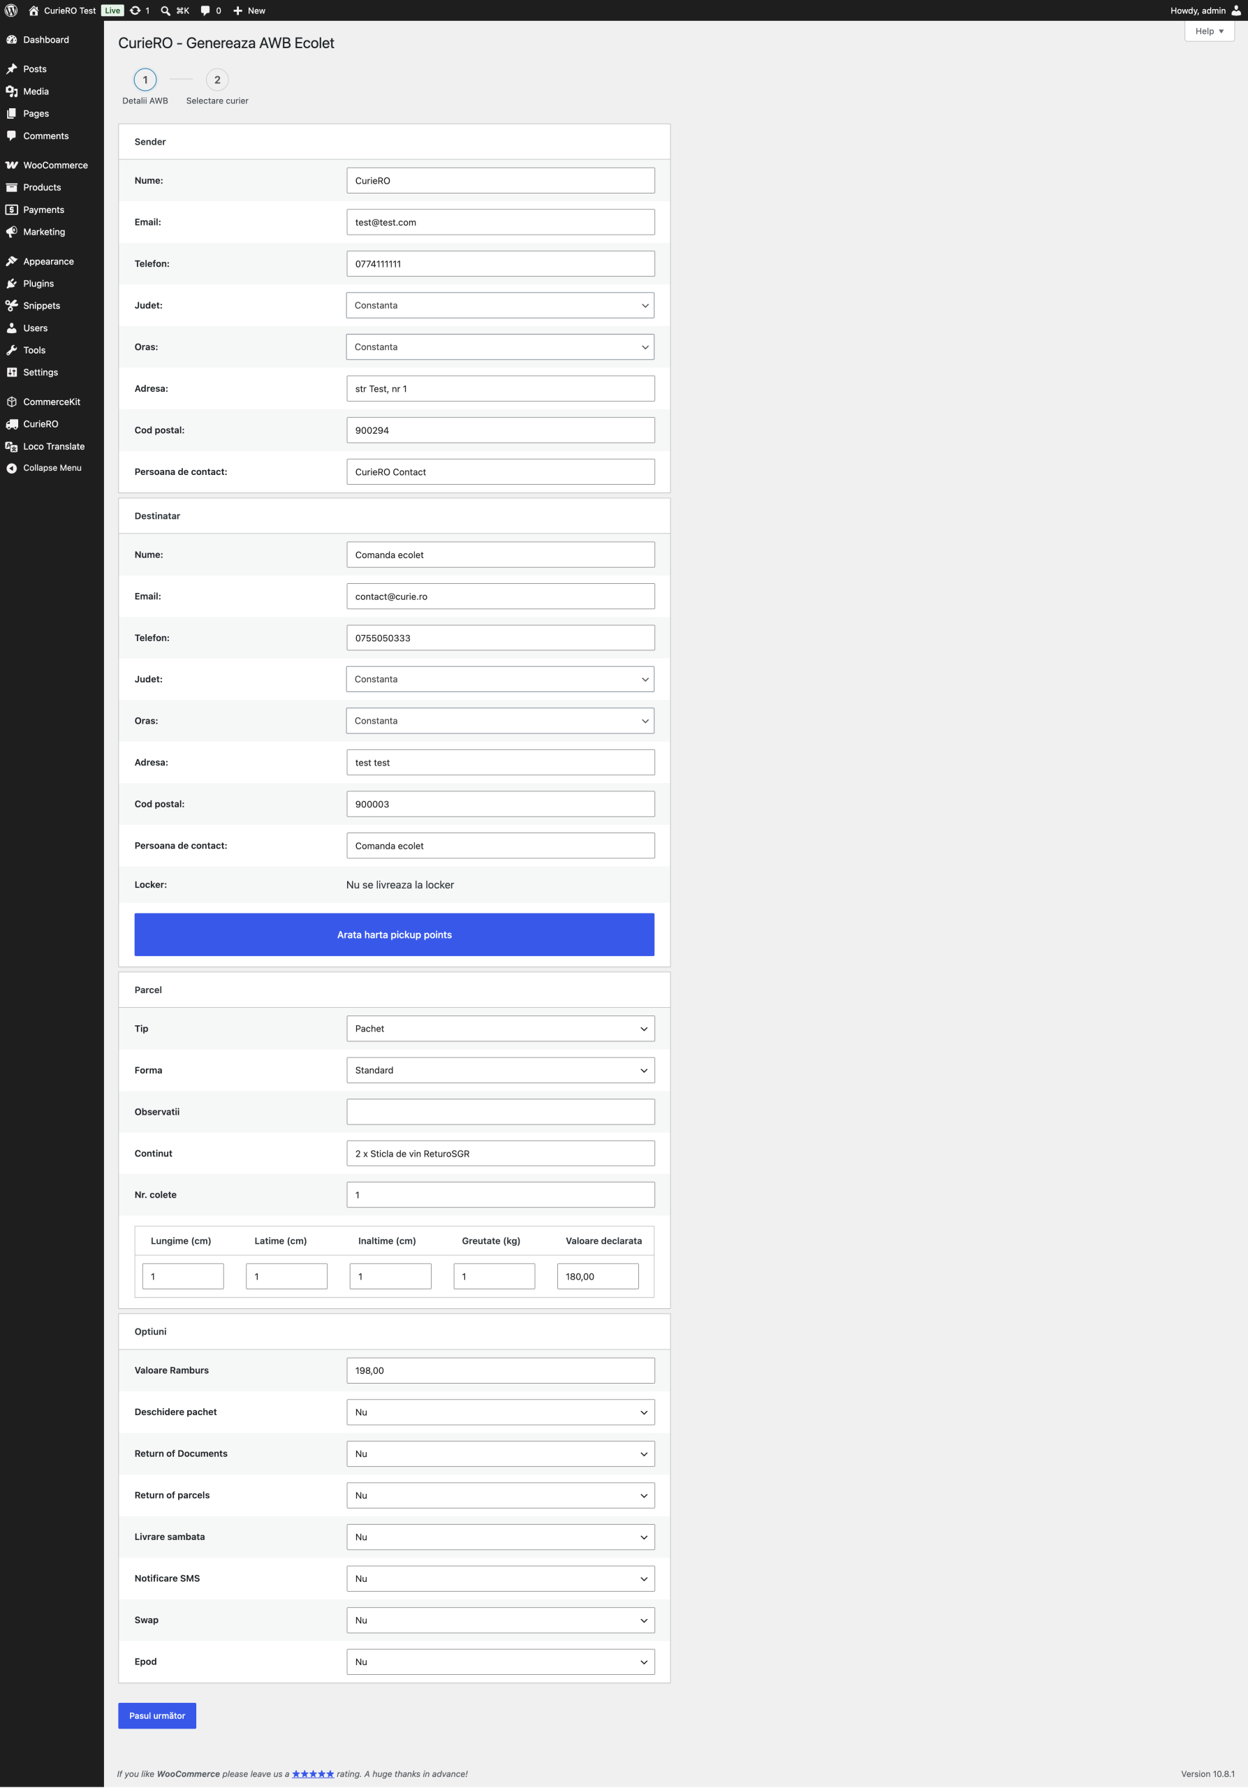Screen dimensions: 1248x1788
Task: Click the Posts pushpin icon
Action: pyautogui.click(x=12, y=68)
